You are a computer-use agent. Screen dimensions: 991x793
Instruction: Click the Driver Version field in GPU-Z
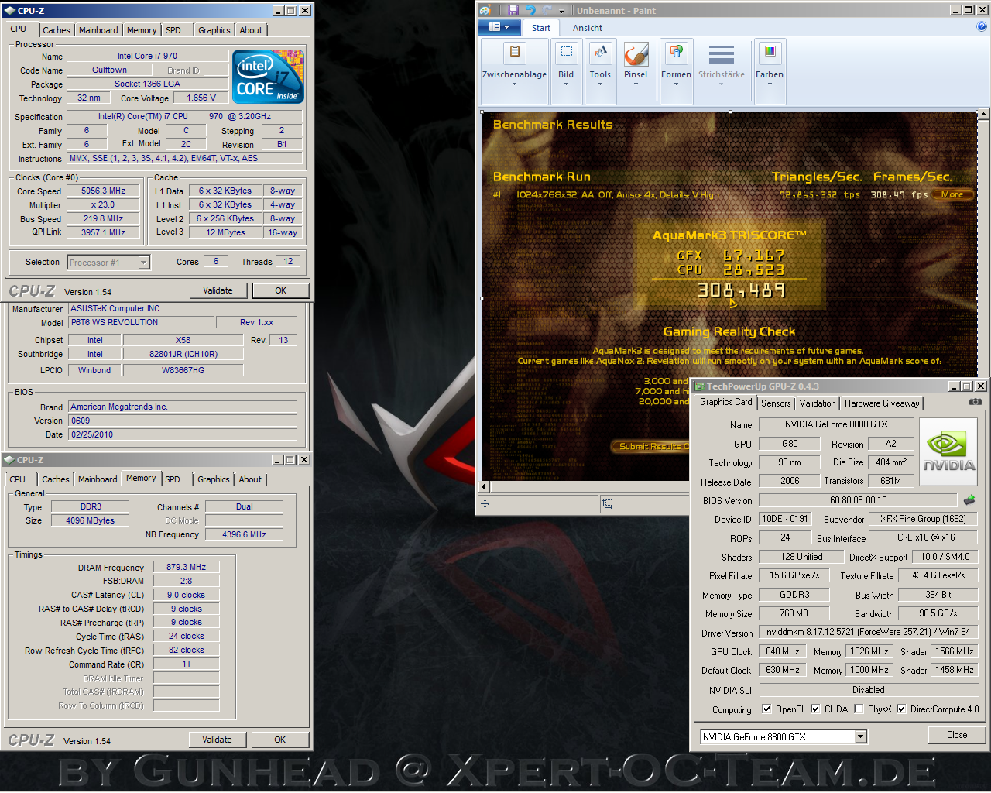(869, 632)
